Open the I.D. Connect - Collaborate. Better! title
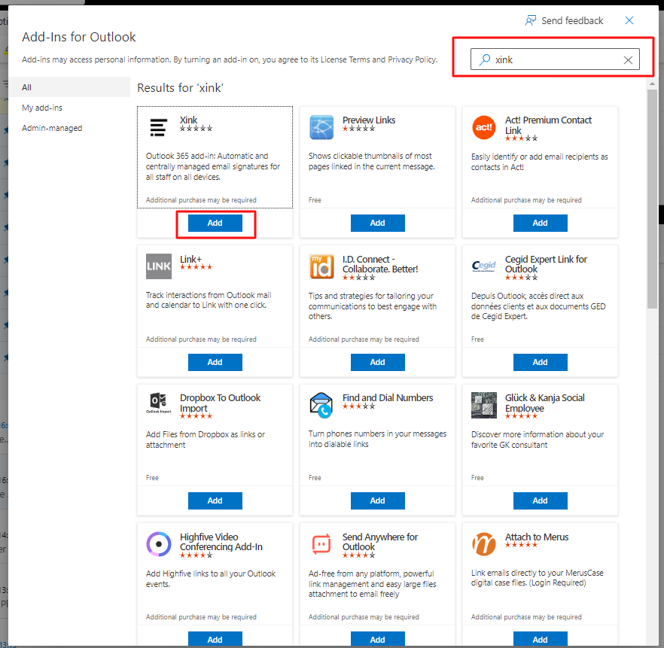 coord(380,264)
